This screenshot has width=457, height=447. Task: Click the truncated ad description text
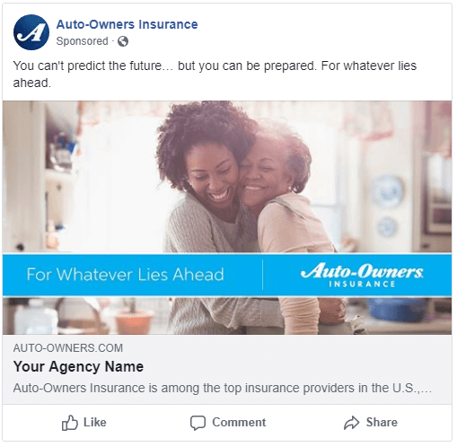coord(223,388)
